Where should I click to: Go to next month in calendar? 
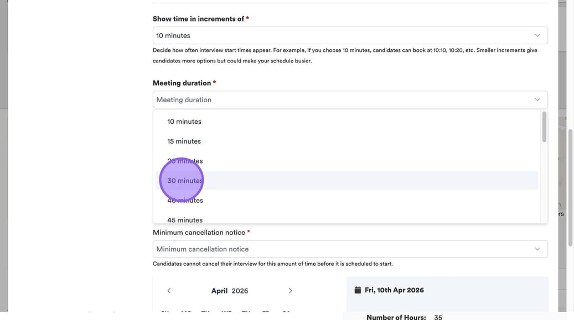click(290, 291)
